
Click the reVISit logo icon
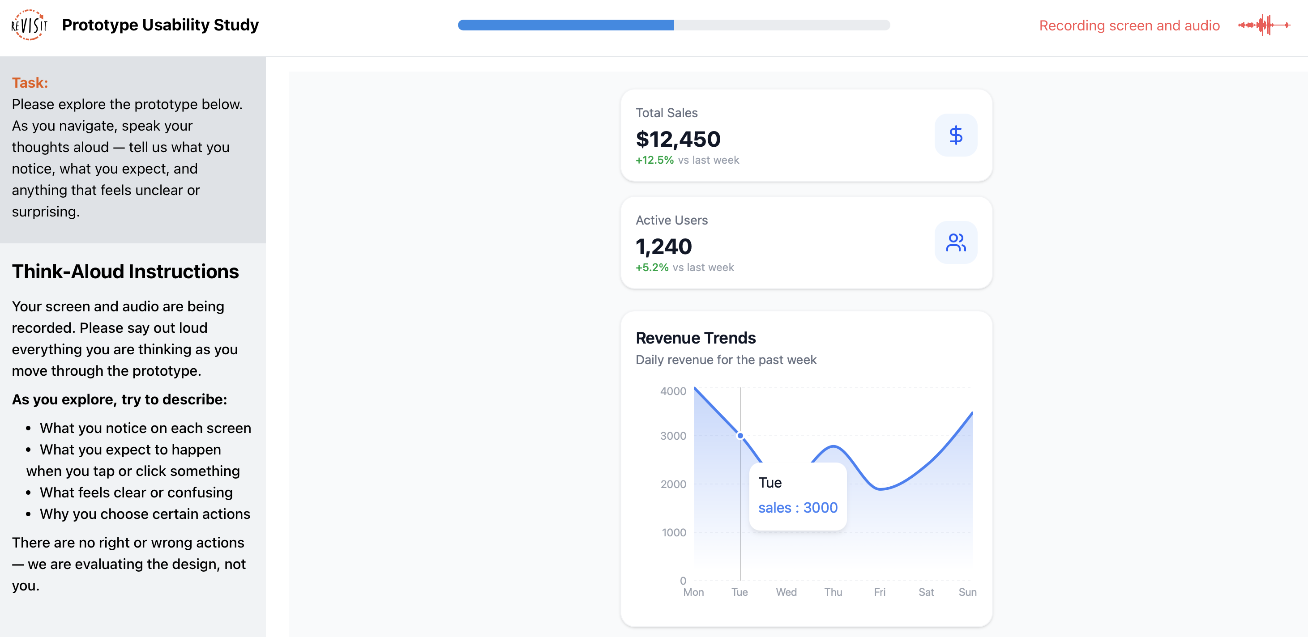pyautogui.click(x=29, y=25)
